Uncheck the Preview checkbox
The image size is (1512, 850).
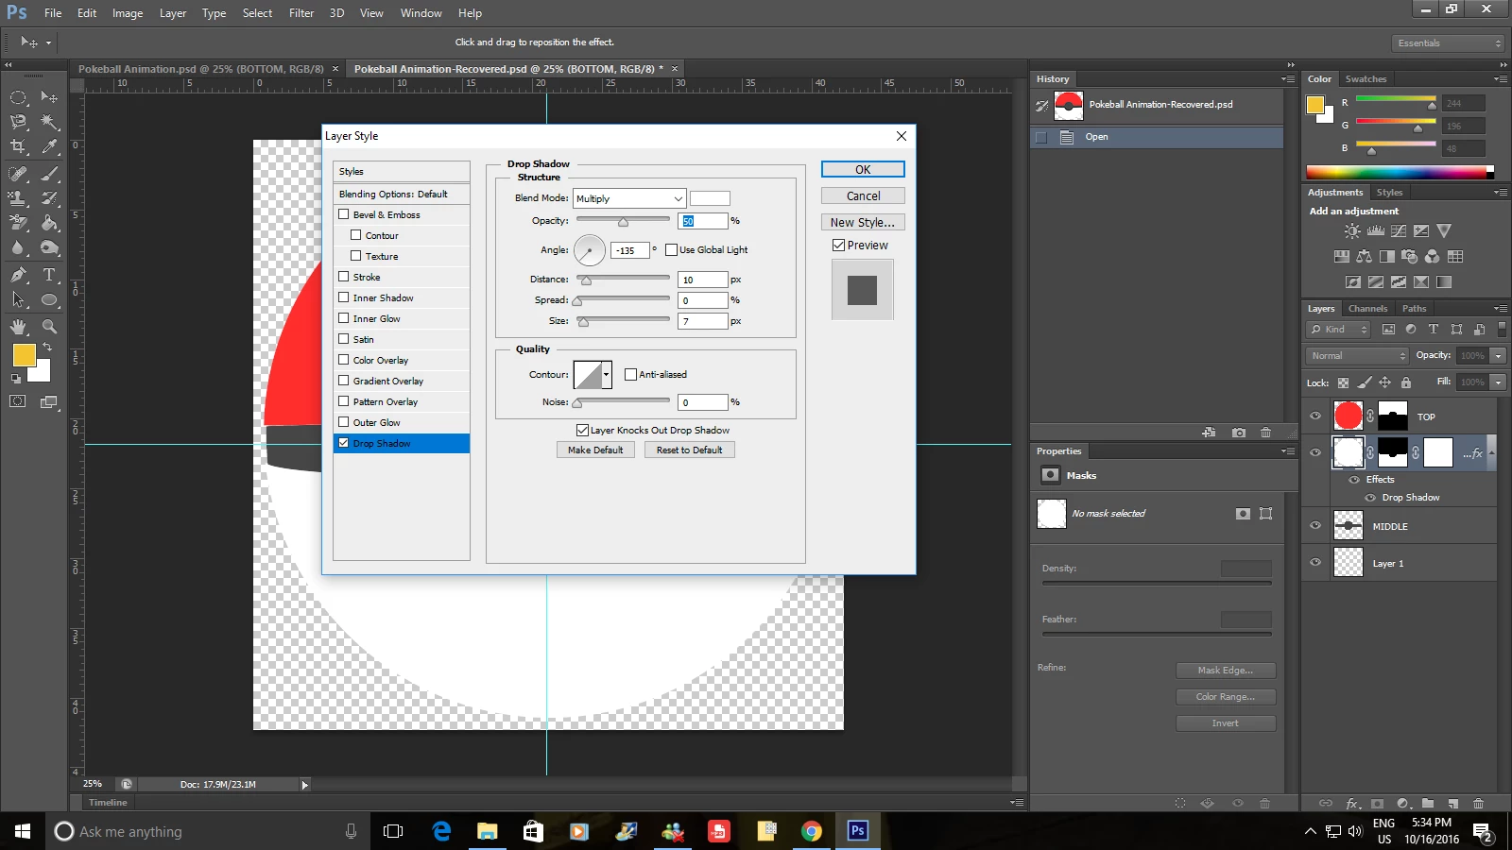(838, 245)
